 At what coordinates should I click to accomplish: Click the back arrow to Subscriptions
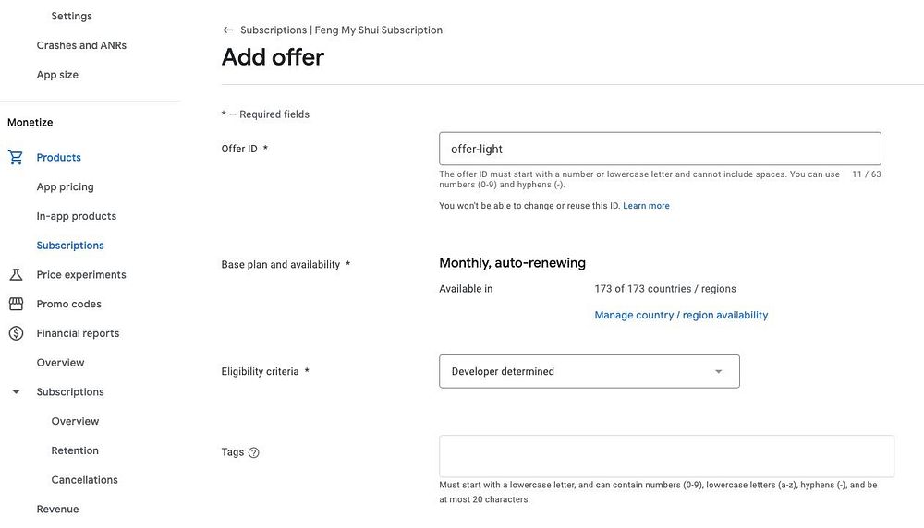point(228,30)
